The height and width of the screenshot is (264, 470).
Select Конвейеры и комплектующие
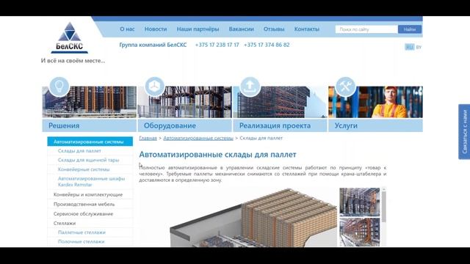point(88,194)
